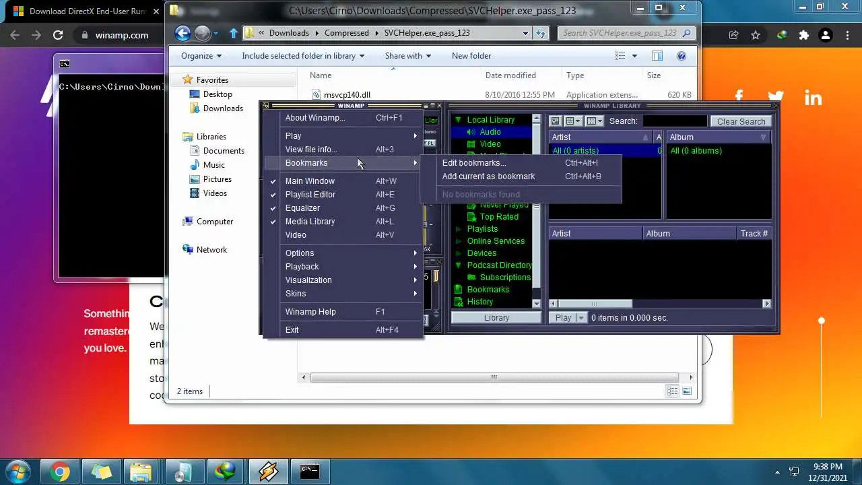This screenshot has height=485, width=862.
Task: Click Exit in the Winamp menu
Action: [343, 330]
